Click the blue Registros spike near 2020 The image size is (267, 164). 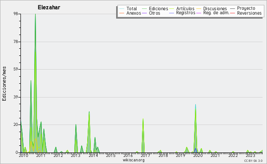195,150
